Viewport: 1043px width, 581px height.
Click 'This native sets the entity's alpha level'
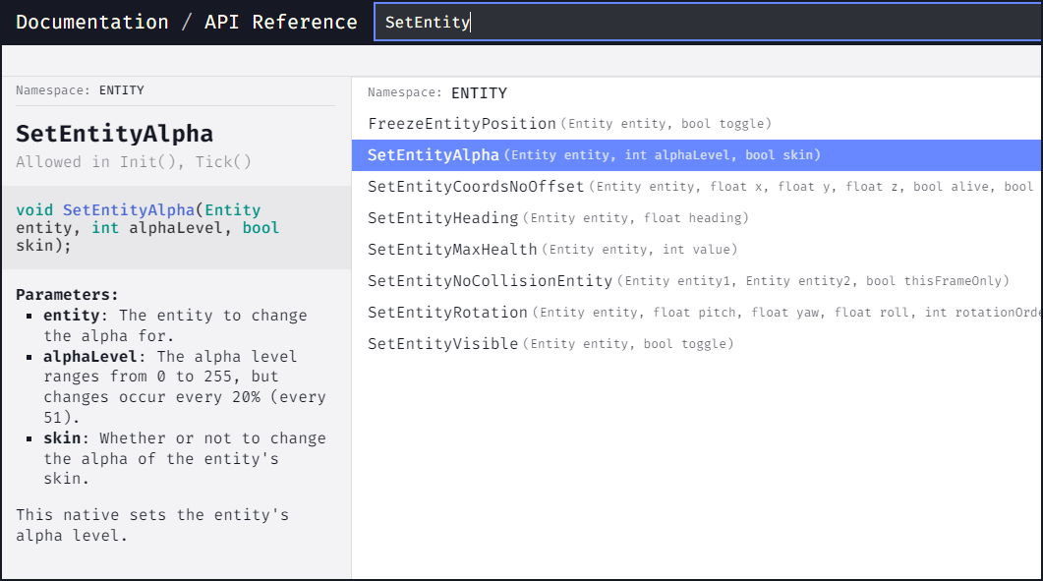[x=152, y=524]
